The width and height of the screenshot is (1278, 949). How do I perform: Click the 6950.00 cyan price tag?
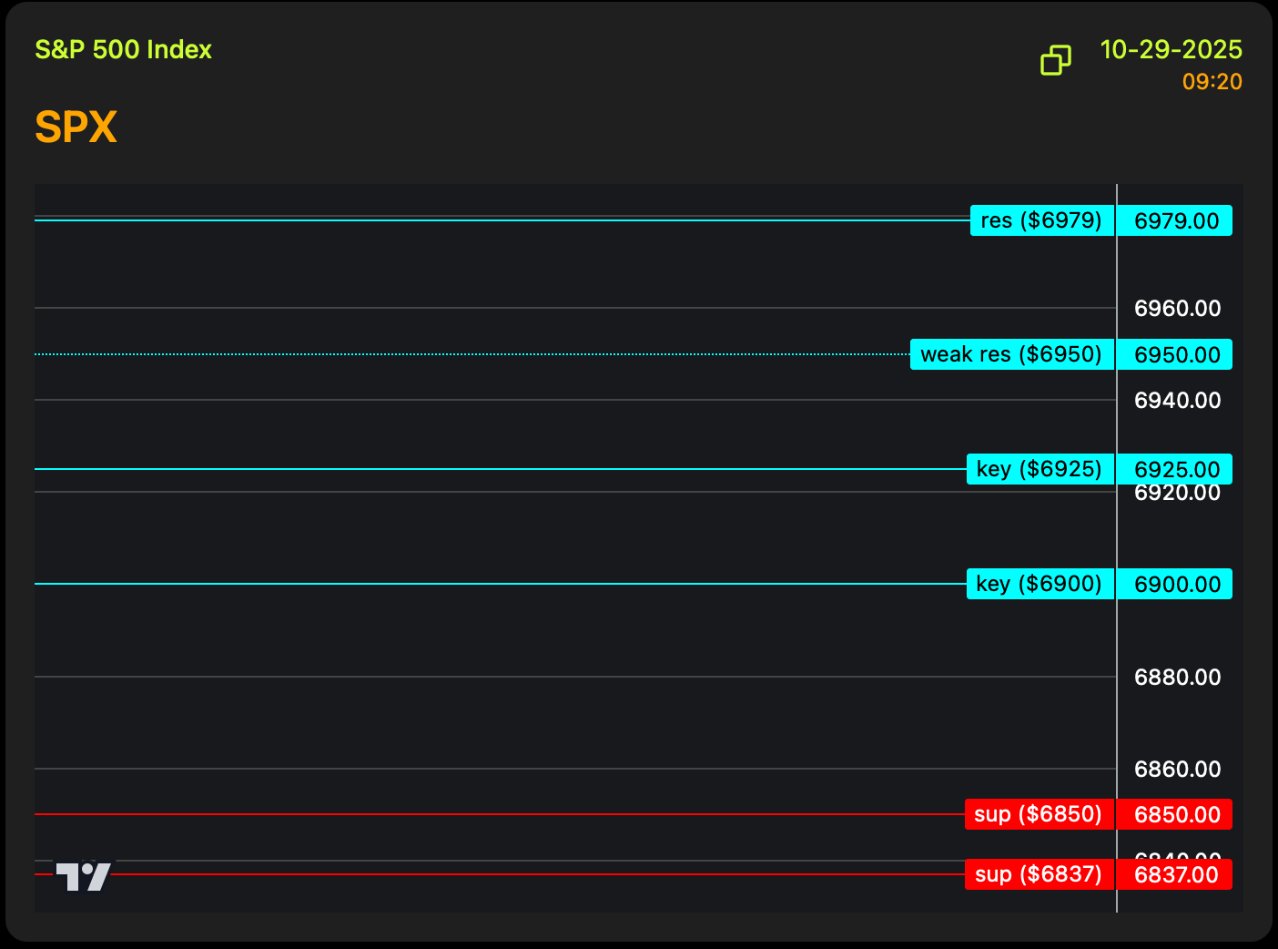click(x=1175, y=354)
